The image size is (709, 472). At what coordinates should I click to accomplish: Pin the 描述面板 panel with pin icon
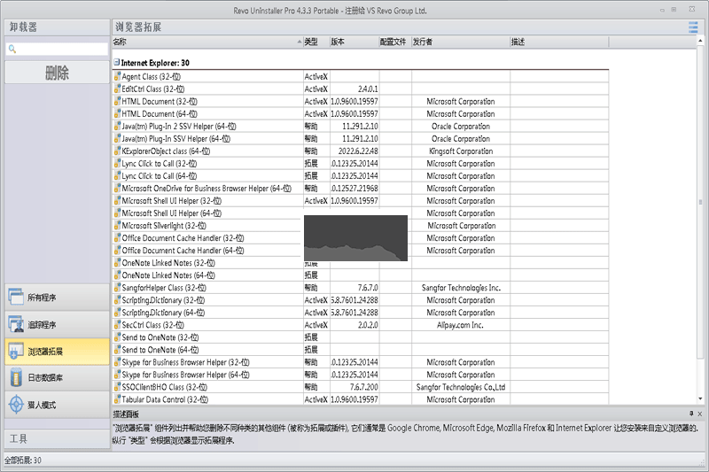(691, 414)
